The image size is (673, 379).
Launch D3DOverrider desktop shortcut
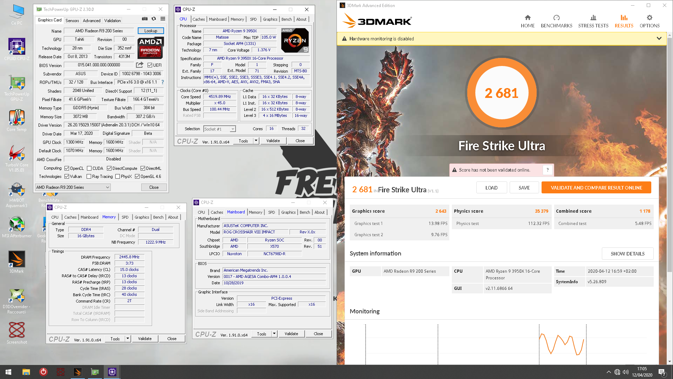click(x=17, y=301)
